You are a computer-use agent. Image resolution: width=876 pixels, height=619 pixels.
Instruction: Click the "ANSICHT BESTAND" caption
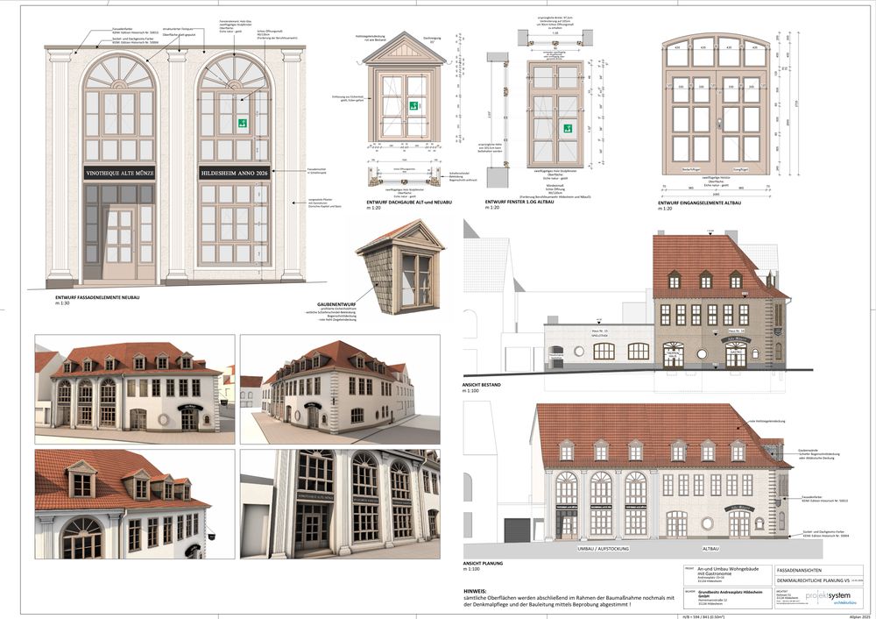(x=482, y=385)
